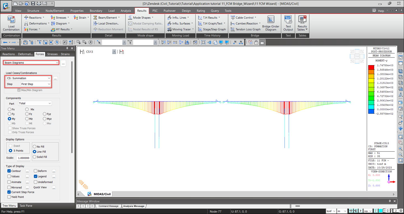Click the zoom fit icon at bottom right toolbar
Viewport: 404px width, 214px height.
point(401,160)
